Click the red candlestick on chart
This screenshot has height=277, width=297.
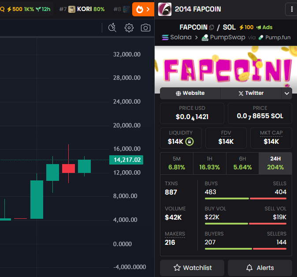[x=69, y=168]
